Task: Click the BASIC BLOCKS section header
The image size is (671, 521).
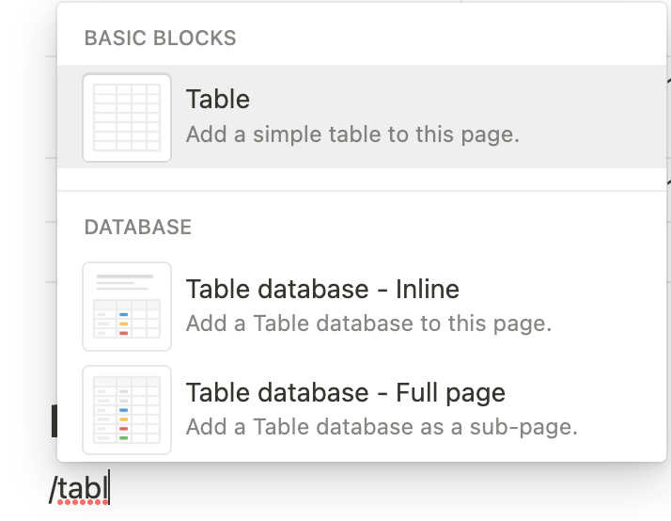Action: (160, 39)
